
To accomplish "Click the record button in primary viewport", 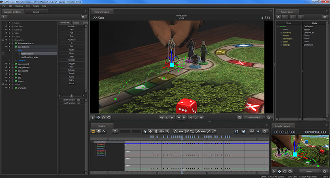I will [x=179, y=117].
